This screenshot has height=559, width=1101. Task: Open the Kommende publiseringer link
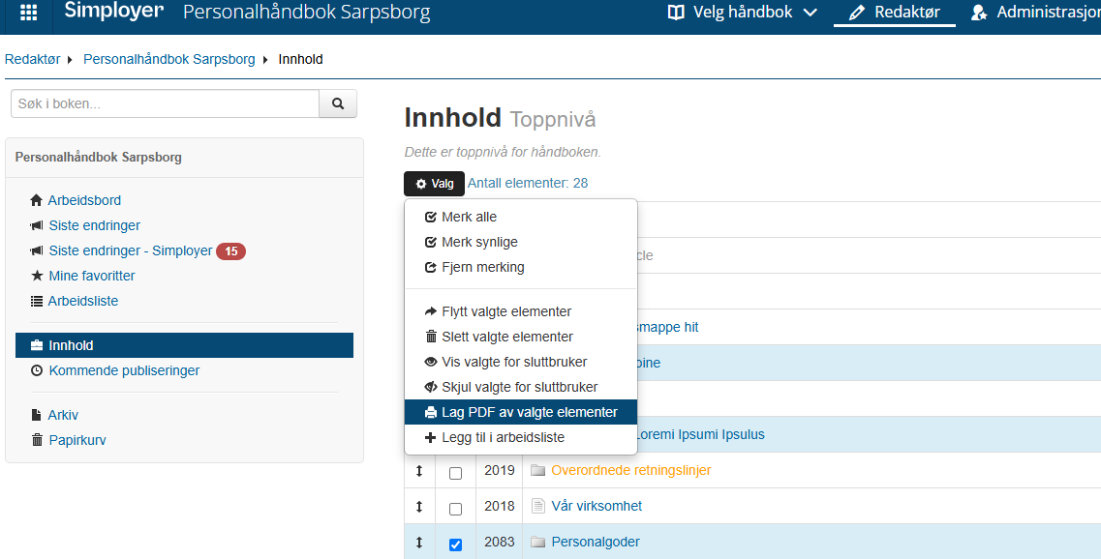[124, 370]
